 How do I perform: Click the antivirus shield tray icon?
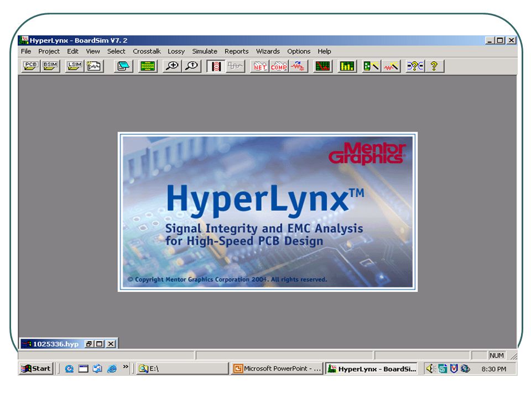[x=454, y=369]
